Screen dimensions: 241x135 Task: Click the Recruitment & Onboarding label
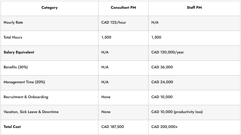pyautogui.click(x=26, y=97)
